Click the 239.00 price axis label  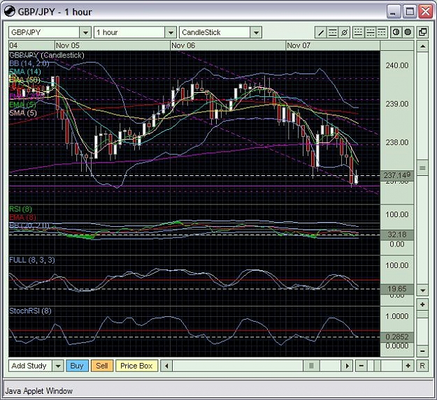click(x=397, y=104)
